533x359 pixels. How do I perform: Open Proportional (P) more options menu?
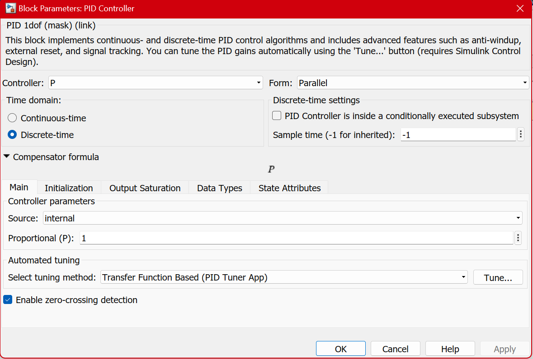pyautogui.click(x=518, y=238)
